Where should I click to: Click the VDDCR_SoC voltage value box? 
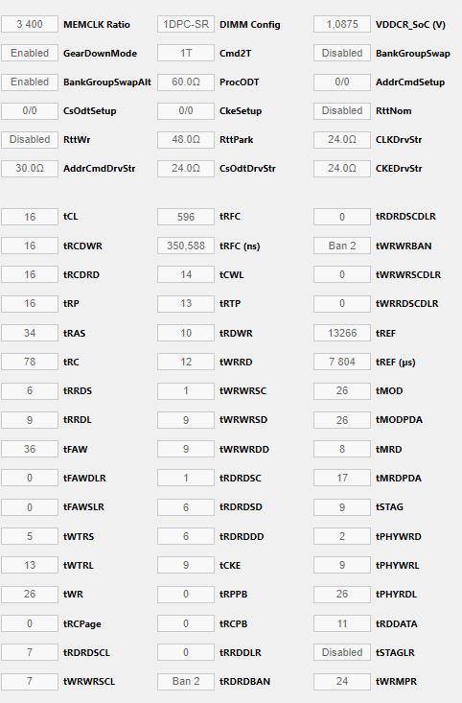[342, 24]
